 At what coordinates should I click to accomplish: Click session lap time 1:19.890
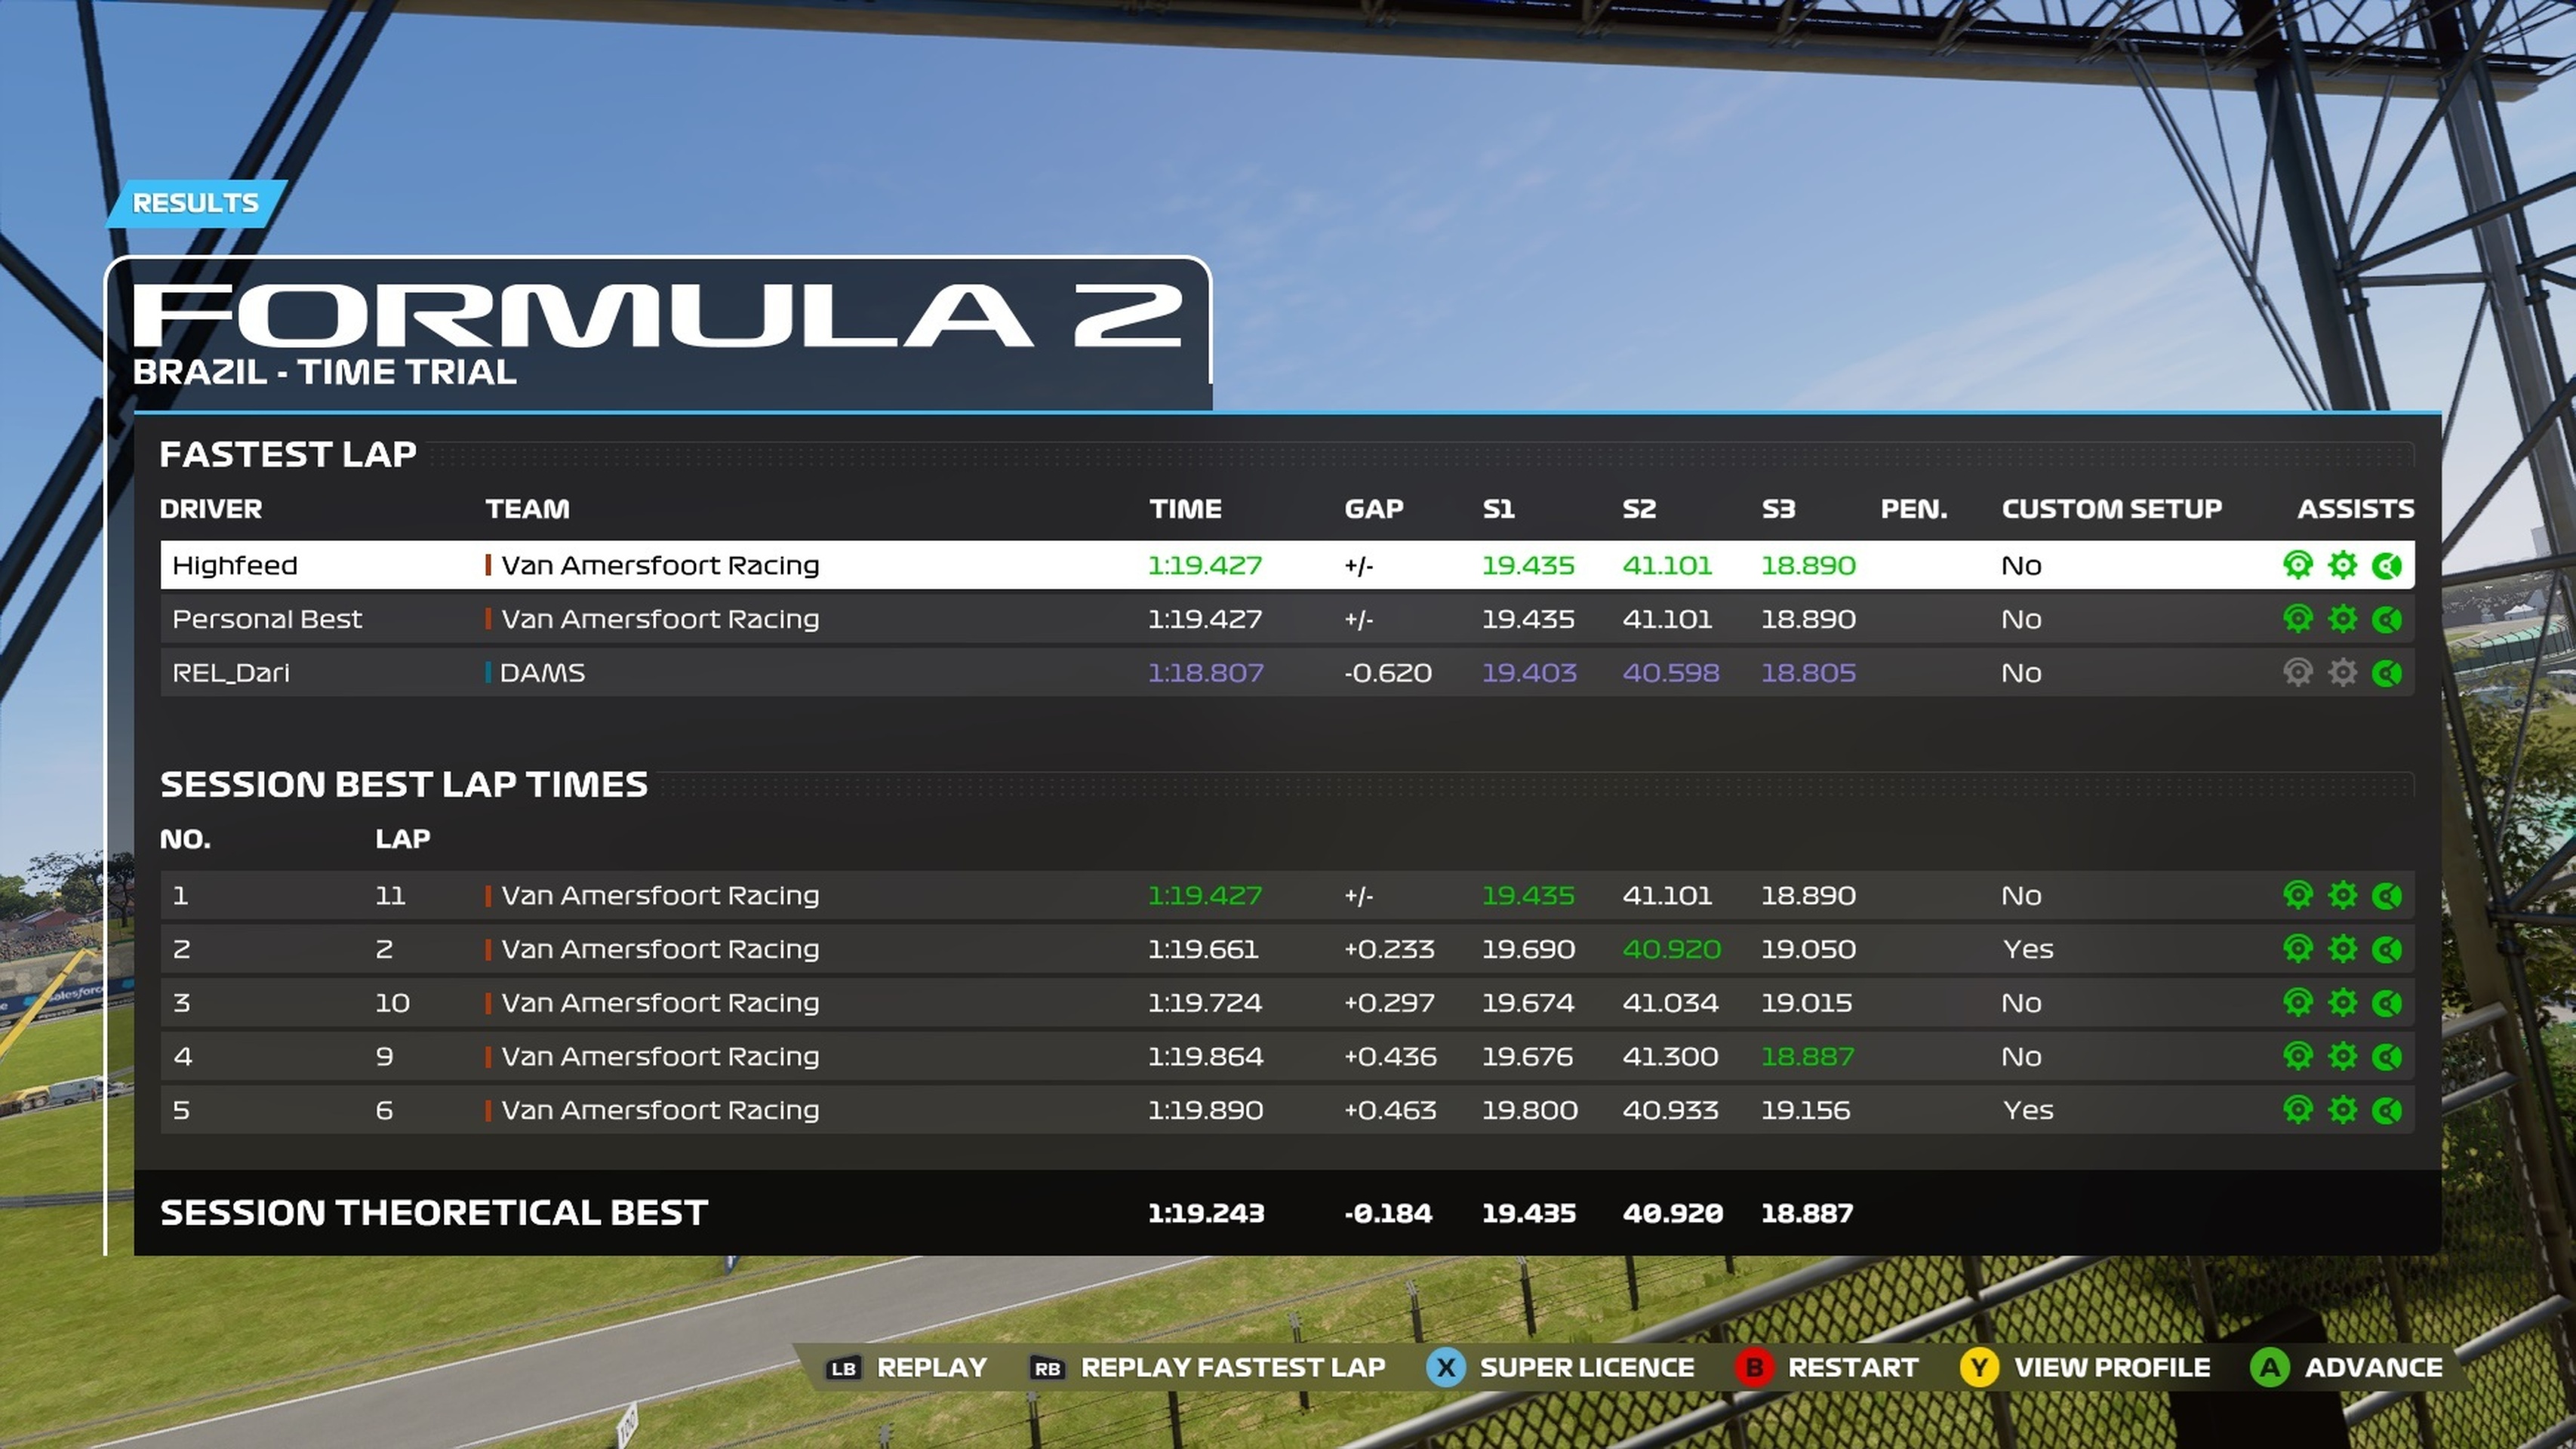1205,1110
